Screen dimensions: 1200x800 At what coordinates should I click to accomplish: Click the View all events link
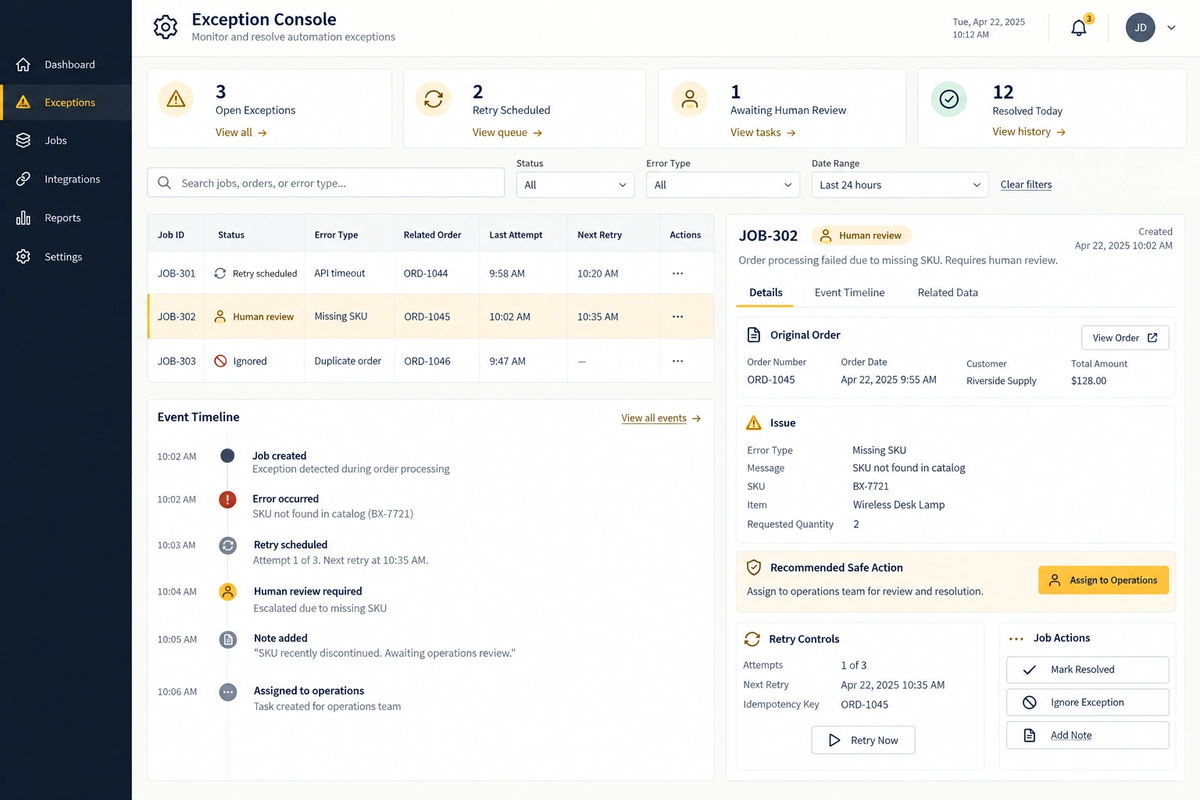tap(661, 418)
